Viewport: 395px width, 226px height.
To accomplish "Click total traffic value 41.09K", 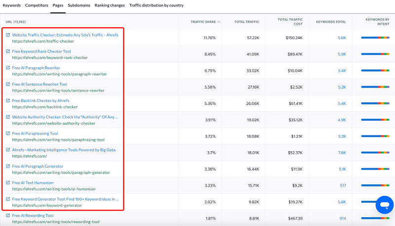I will click(x=253, y=54).
